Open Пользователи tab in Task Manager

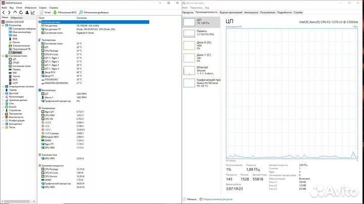tap(267, 13)
